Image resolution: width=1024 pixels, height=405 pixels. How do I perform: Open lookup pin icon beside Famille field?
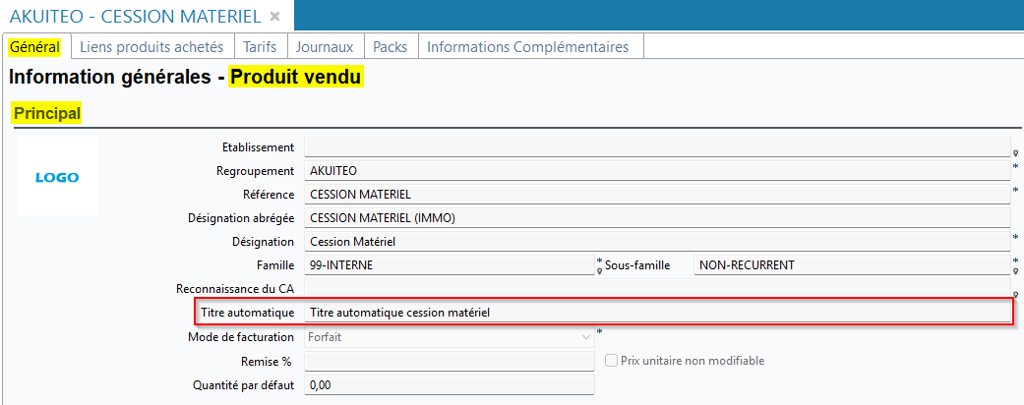coord(599,271)
